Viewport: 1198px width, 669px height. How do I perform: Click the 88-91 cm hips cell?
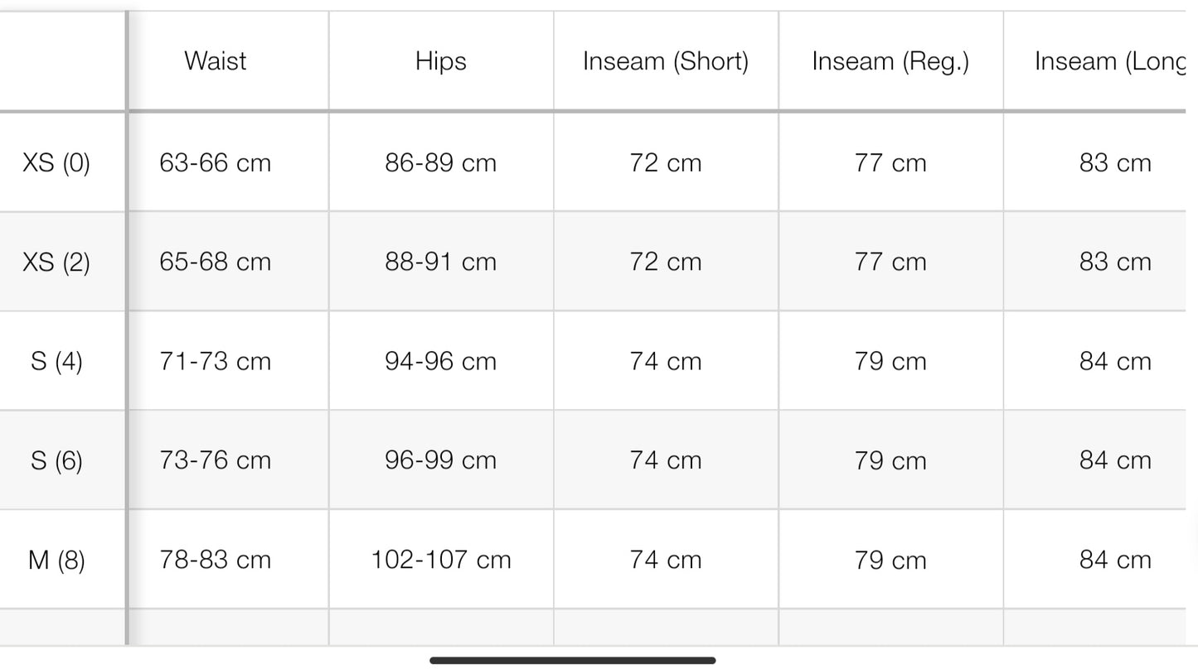(441, 262)
